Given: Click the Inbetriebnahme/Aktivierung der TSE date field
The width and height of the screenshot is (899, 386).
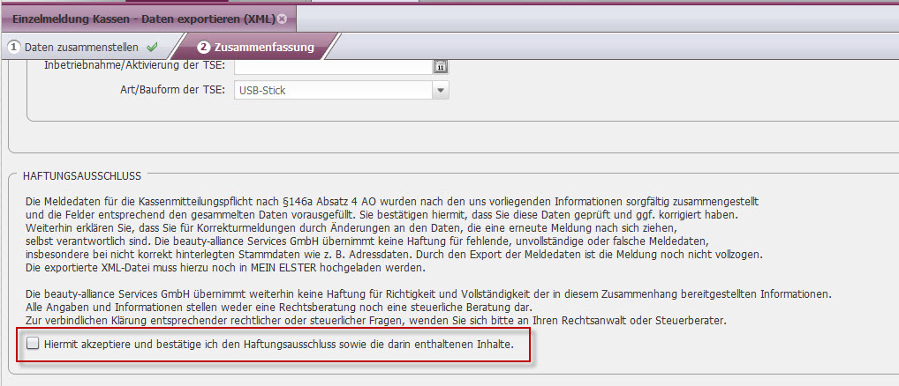Looking at the screenshot, I should 333,66.
